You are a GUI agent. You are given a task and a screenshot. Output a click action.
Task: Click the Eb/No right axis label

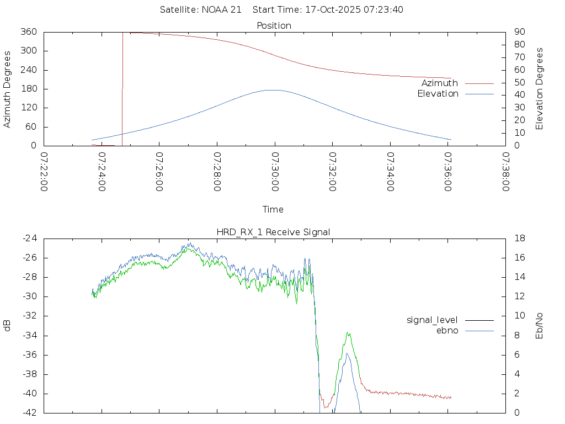540,325
